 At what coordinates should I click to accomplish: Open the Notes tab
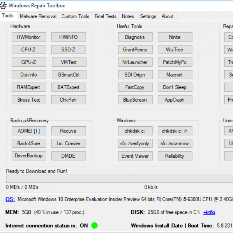pyautogui.click(x=128, y=16)
